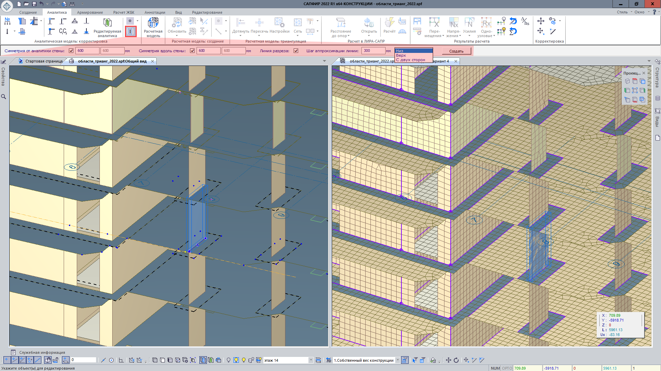The width and height of the screenshot is (661, 371).
Task: Click the Перемещения results icon
Action: 434,23
